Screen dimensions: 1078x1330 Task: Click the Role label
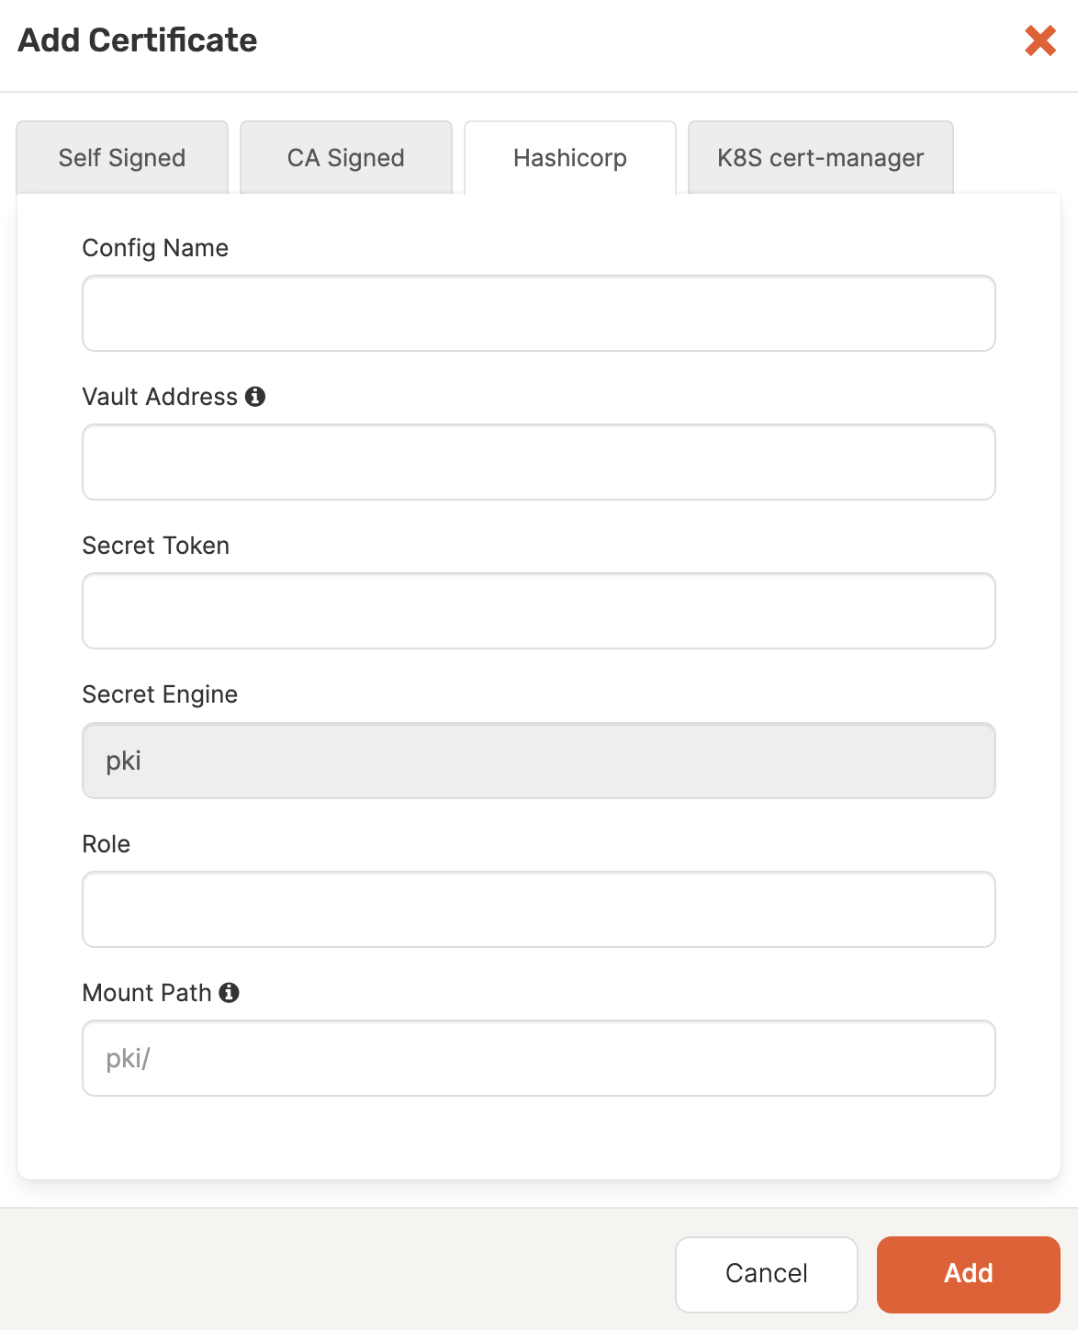tap(107, 843)
